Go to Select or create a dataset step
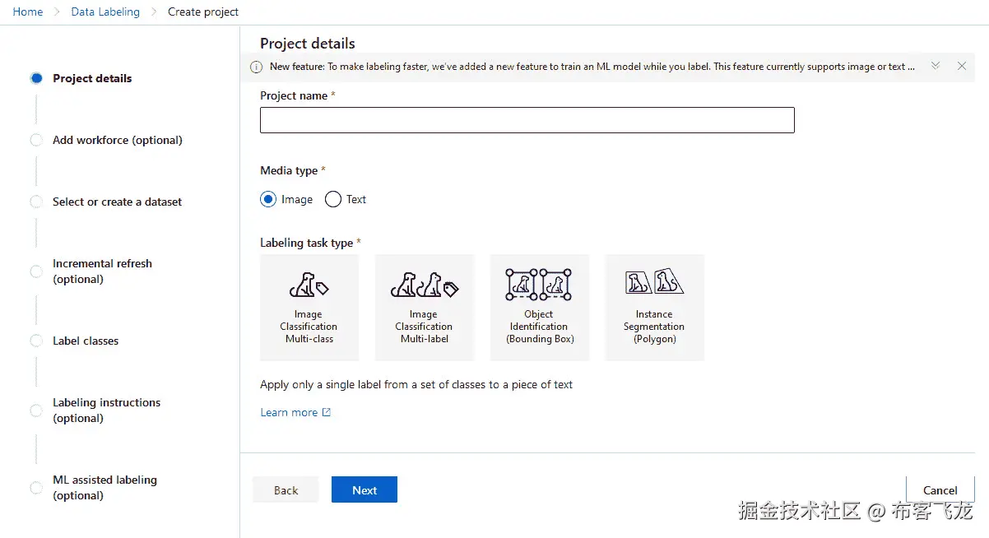The image size is (989, 538). [117, 202]
